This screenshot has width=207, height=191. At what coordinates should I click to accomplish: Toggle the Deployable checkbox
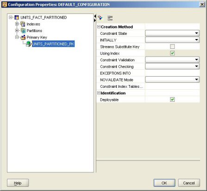pos(172,99)
